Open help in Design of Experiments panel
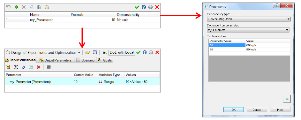This screenshot has width=301, height=120. pos(145,52)
